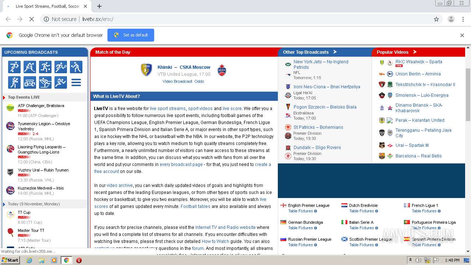
Task: Watch the RKC Waalwijk – Sparta video
Action: point(419,62)
